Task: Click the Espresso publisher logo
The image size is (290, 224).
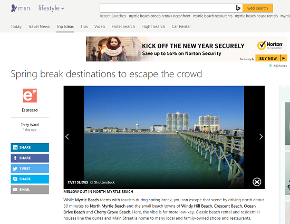Action: pos(30,96)
